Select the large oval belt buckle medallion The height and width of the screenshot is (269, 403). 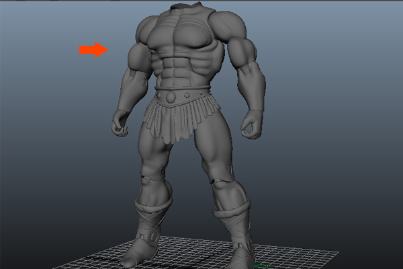(171, 97)
